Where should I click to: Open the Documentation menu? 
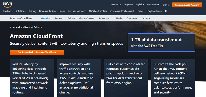[47, 11]
